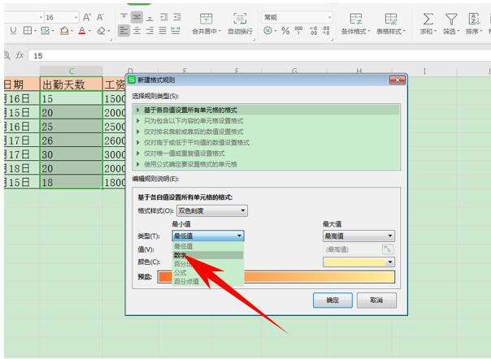Open the minimum type 最低值 combo box
The image size is (491, 359).
coord(208,236)
